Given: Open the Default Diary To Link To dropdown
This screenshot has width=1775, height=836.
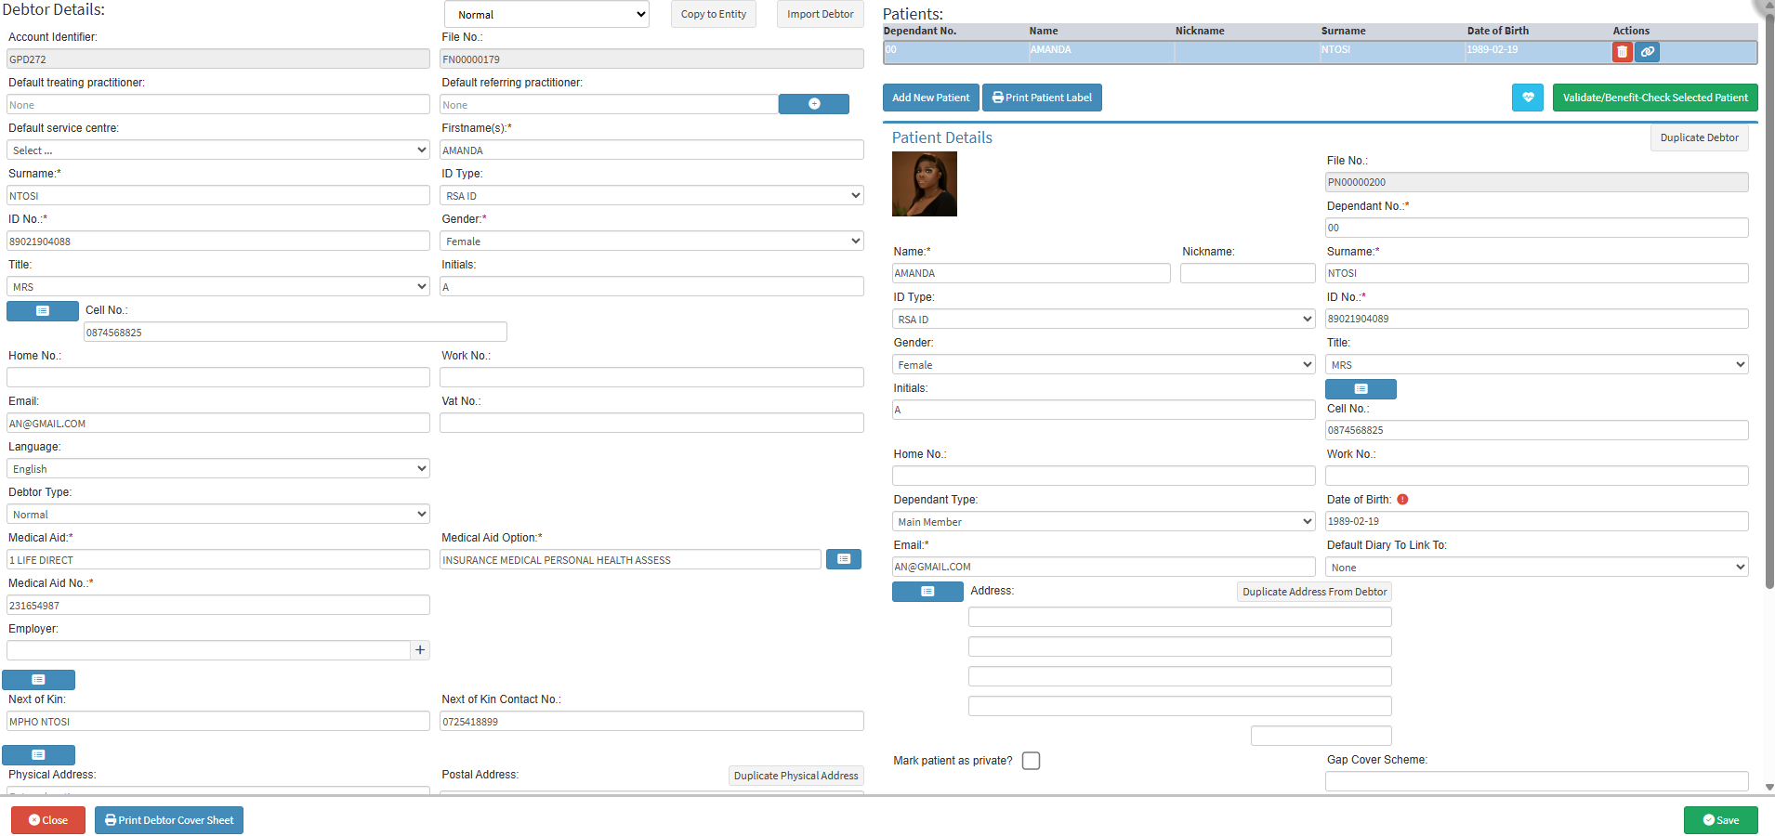Looking at the screenshot, I should [x=1536, y=568].
